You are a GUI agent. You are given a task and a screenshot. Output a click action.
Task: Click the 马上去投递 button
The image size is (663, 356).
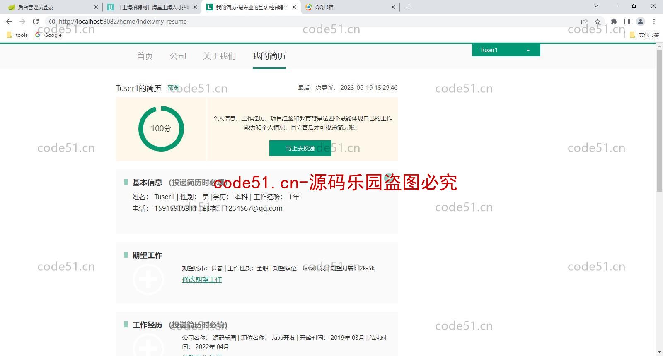coord(300,148)
